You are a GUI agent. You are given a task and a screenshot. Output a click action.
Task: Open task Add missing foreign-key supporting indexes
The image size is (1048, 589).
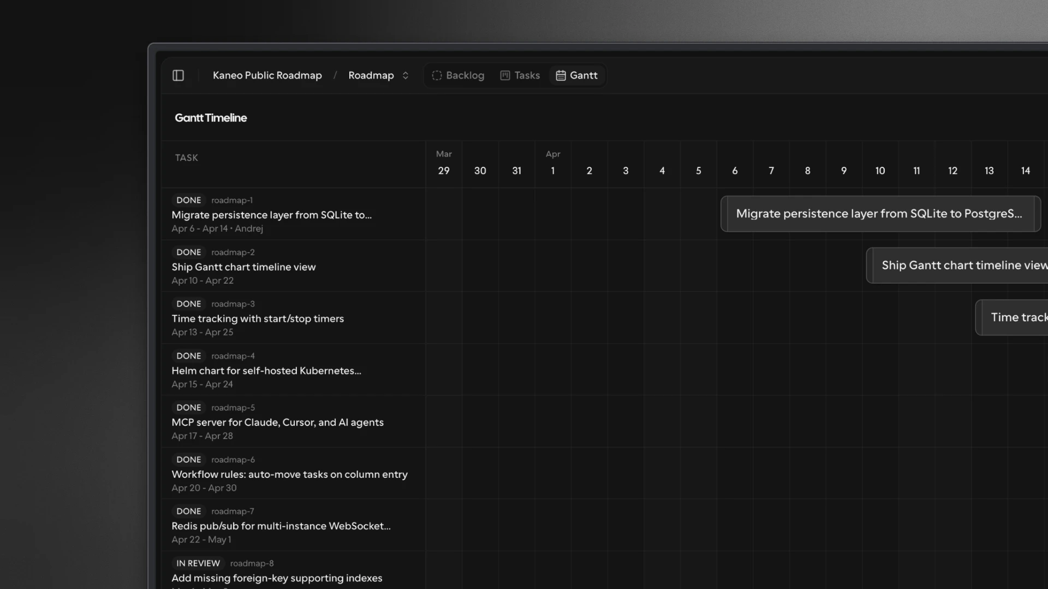(x=277, y=578)
